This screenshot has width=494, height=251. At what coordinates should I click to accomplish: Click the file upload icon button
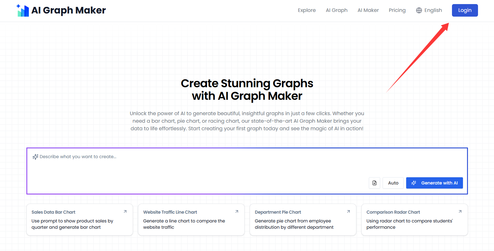(374, 183)
